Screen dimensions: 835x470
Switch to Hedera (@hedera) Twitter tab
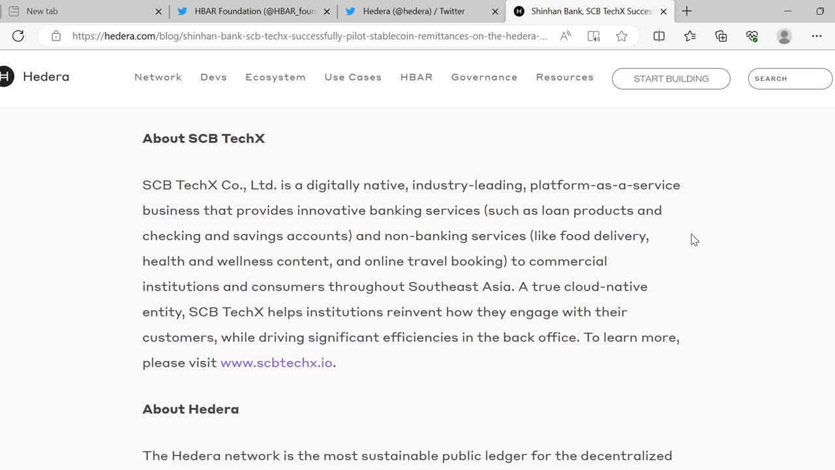[x=422, y=11]
